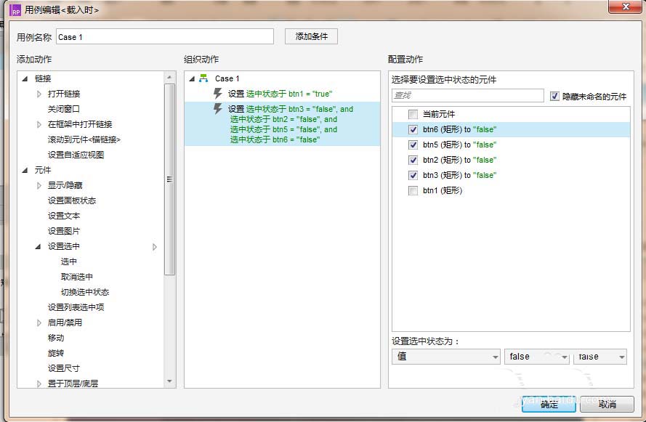
Task: Uncheck btn5 (矩形) checkbox
Action: point(413,145)
